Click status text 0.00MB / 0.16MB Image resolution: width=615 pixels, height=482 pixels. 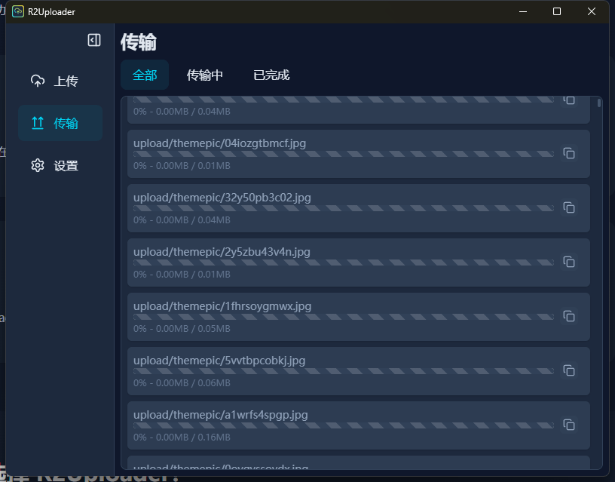193,437
